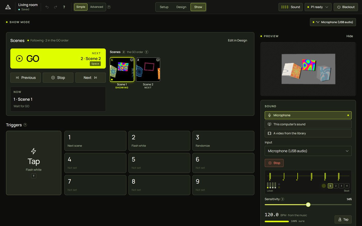
Task: Click the layers icon on Scene 1 thumbnail
Action: click(132, 60)
